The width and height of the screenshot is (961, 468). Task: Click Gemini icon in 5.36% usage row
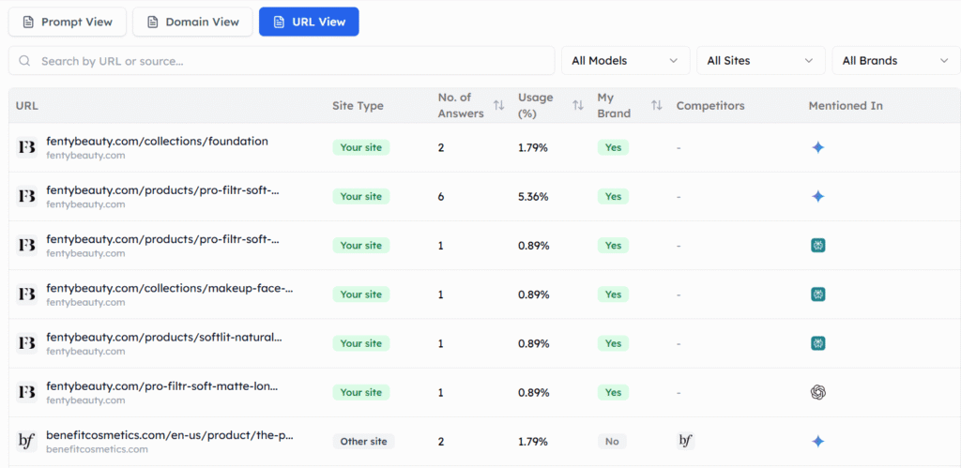(x=817, y=197)
